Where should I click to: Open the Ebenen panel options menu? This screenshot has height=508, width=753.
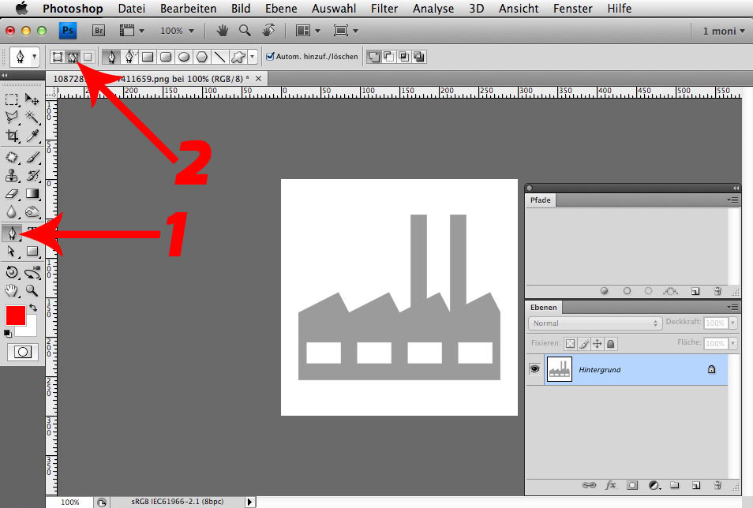pos(732,307)
